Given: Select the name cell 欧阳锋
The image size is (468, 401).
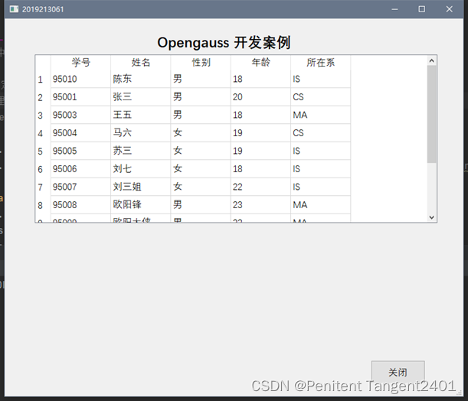Looking at the screenshot, I should coord(141,205).
